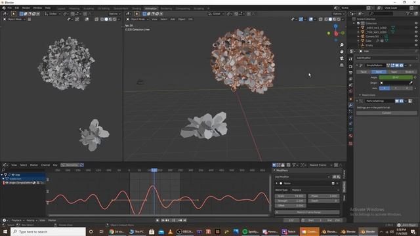Open the Add Modifier dropdown in properties
Viewport: 420px width, 236px height.
(387, 58)
